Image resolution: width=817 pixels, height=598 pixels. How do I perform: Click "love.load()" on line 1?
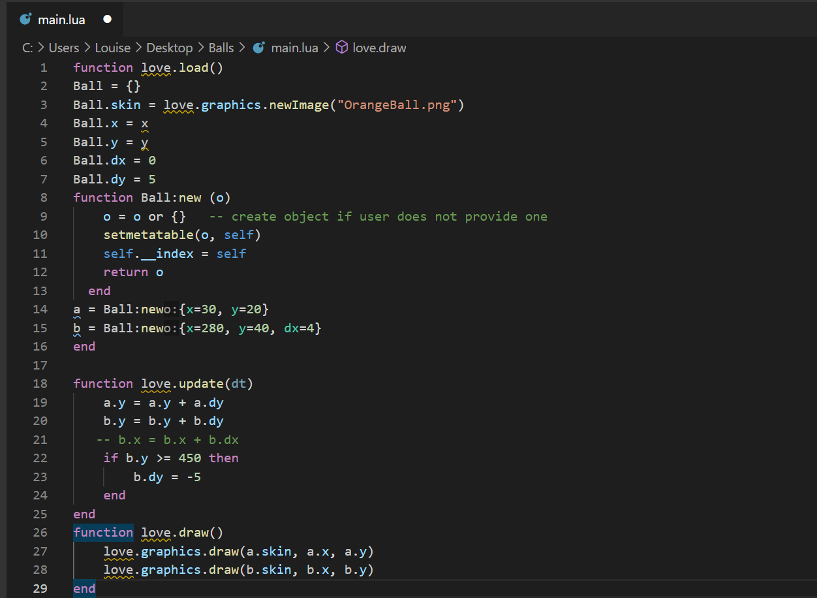coord(182,67)
